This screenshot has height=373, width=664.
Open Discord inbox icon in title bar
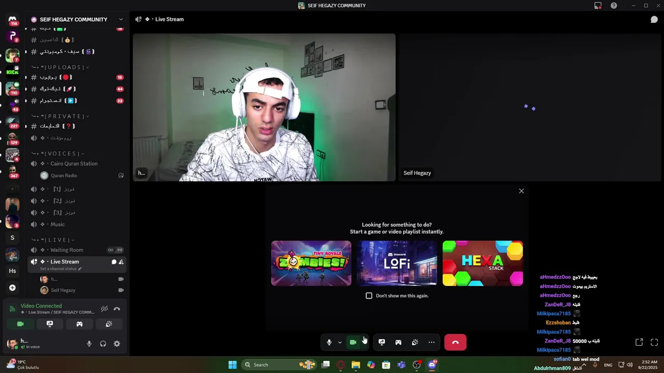click(598, 6)
